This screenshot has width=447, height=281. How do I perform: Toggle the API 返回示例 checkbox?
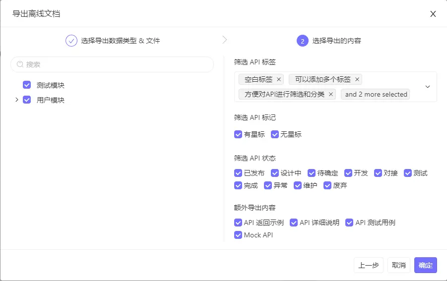click(x=238, y=223)
